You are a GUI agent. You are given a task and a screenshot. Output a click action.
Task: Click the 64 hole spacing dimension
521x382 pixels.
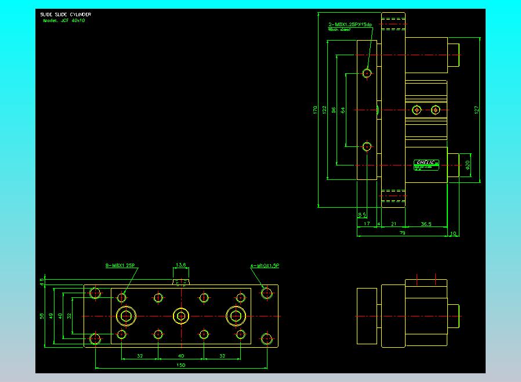pos(343,109)
